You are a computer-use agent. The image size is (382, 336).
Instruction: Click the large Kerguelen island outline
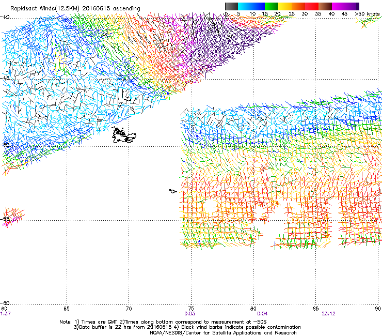point(124,135)
